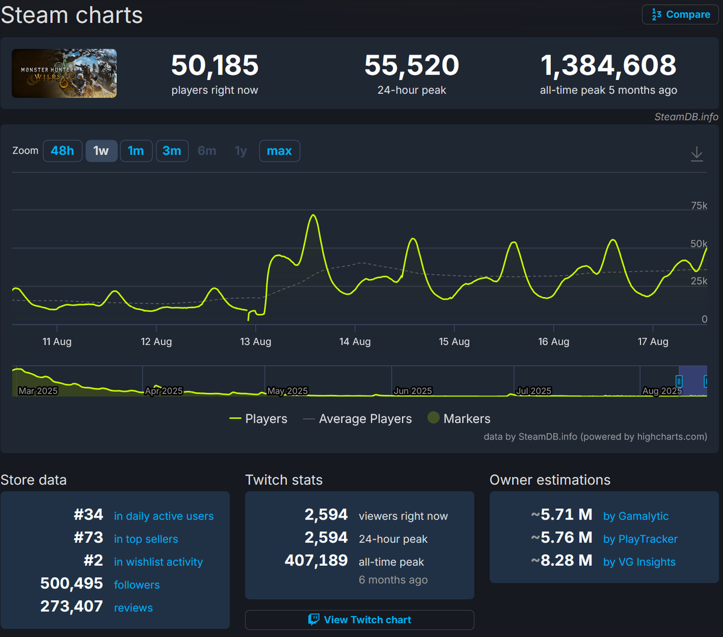Click the 1,384,608 all-time peak value

(x=609, y=65)
